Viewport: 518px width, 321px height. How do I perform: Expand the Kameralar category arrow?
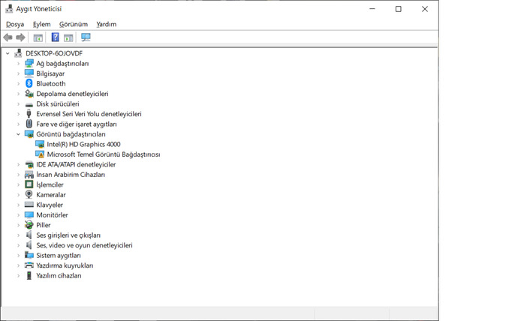(x=19, y=195)
